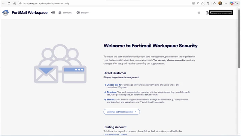Click the Services cube icon
Screen dimensions: 241x136
[x=60, y=12]
